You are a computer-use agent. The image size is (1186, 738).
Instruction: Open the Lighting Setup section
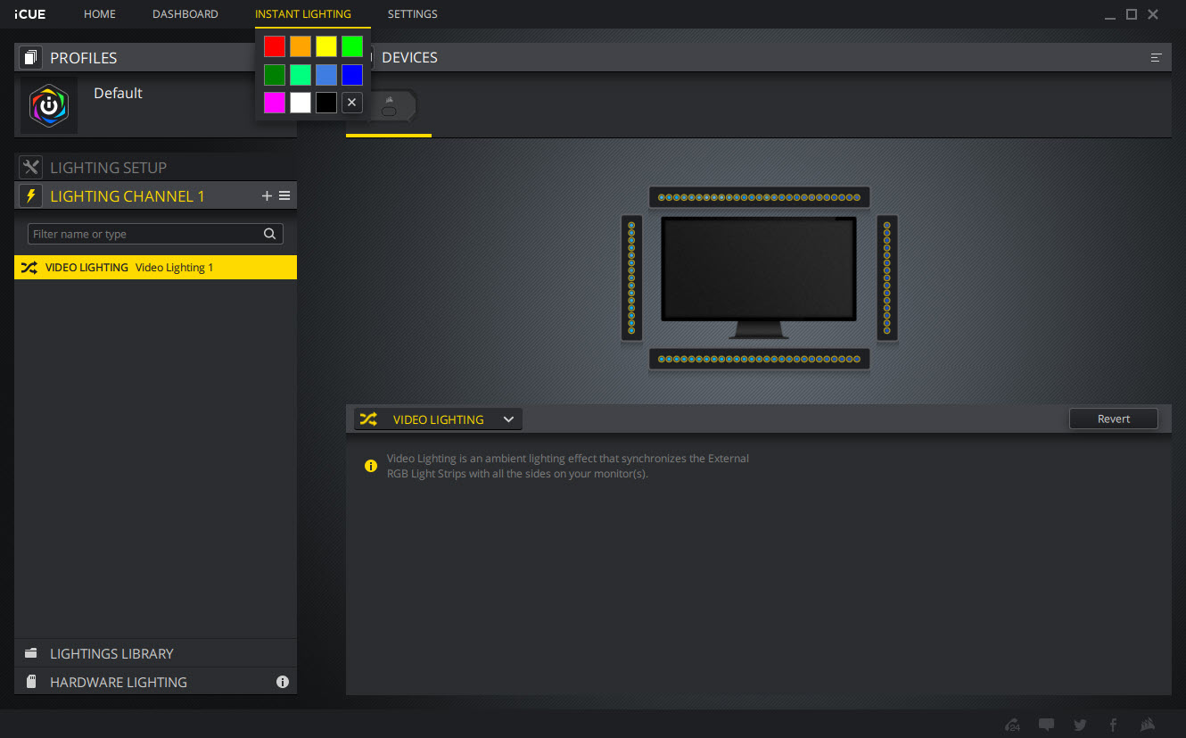coord(155,167)
